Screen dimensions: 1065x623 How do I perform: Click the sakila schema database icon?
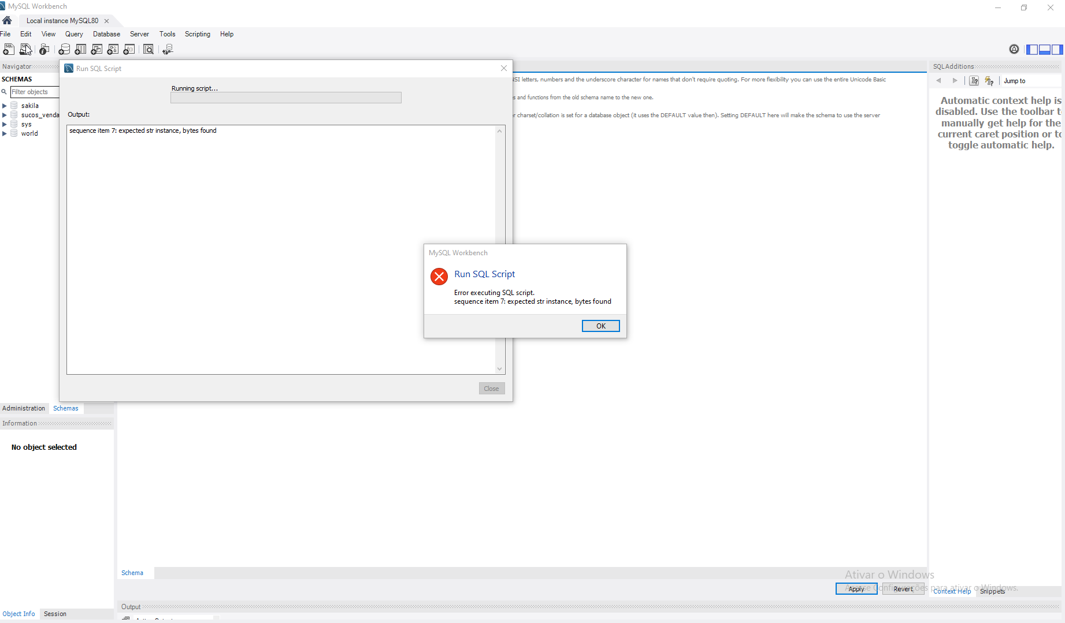[x=14, y=106]
